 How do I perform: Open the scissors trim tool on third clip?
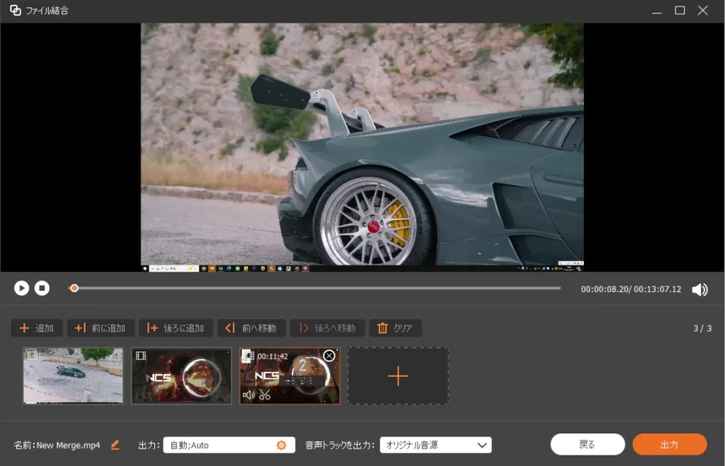[x=265, y=395]
